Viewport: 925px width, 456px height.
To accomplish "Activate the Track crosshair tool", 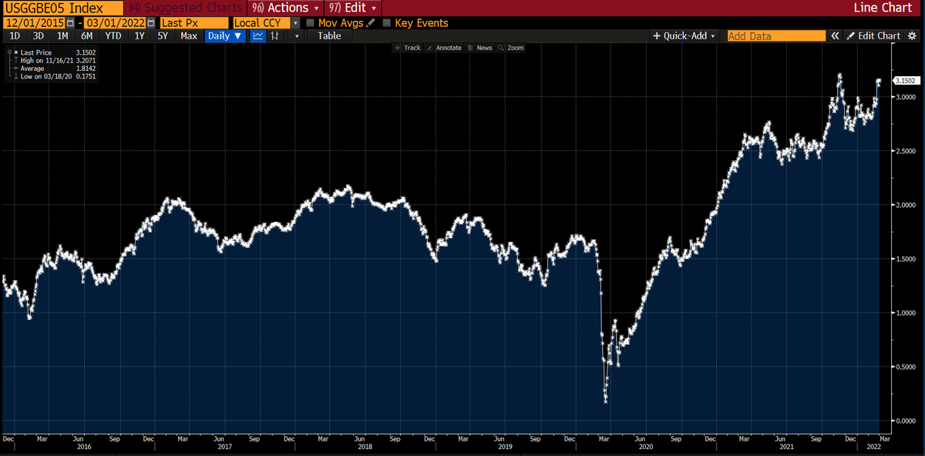I will pyautogui.click(x=408, y=47).
